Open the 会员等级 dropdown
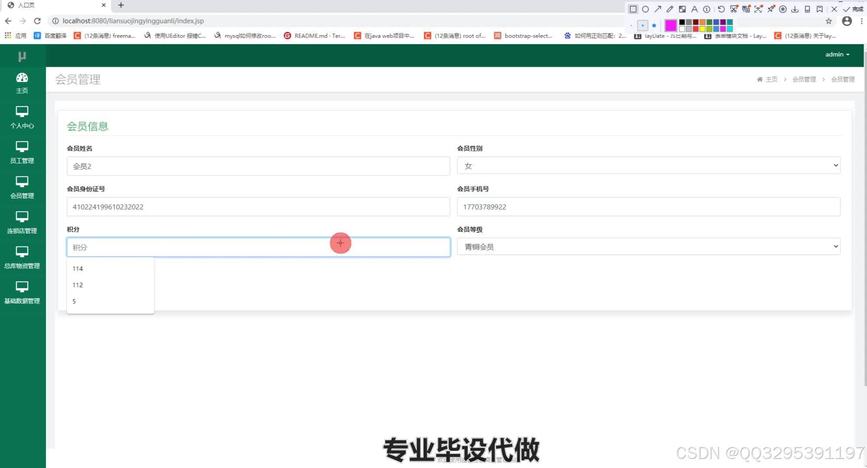The width and height of the screenshot is (867, 468). tap(649, 247)
